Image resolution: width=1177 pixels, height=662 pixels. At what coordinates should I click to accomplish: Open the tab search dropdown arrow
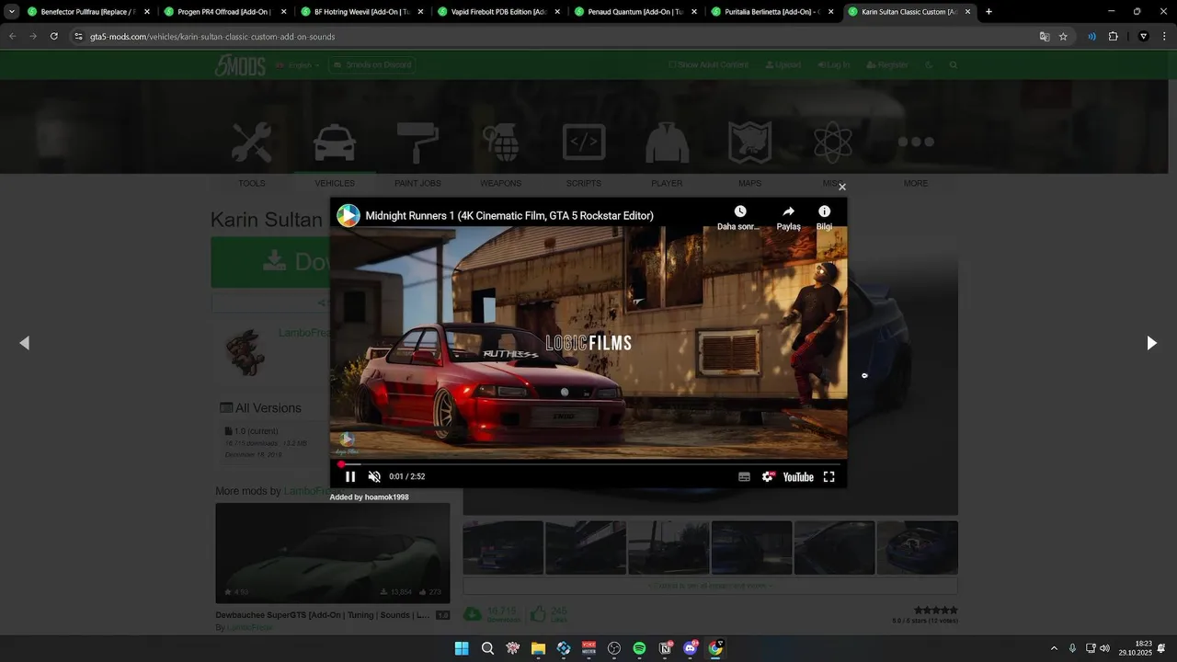[x=12, y=12]
